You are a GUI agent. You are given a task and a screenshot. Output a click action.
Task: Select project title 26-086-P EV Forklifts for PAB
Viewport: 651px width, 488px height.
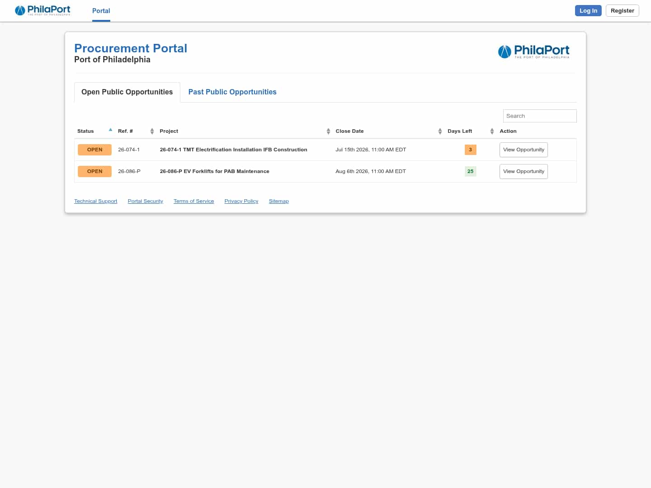click(214, 171)
